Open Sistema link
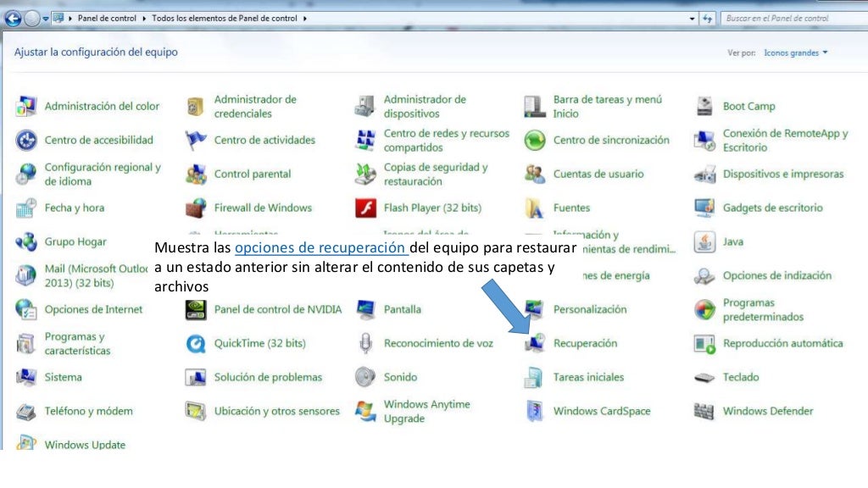This screenshot has height=488, width=868. (63, 377)
